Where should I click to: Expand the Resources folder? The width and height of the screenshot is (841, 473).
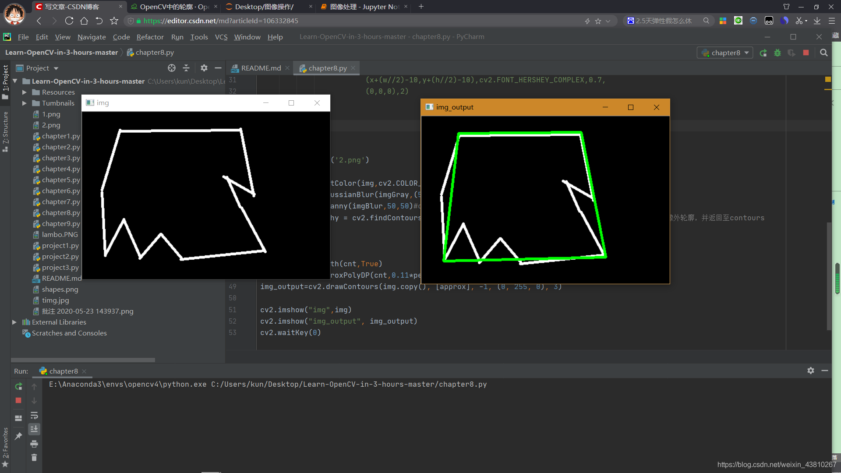click(x=25, y=92)
